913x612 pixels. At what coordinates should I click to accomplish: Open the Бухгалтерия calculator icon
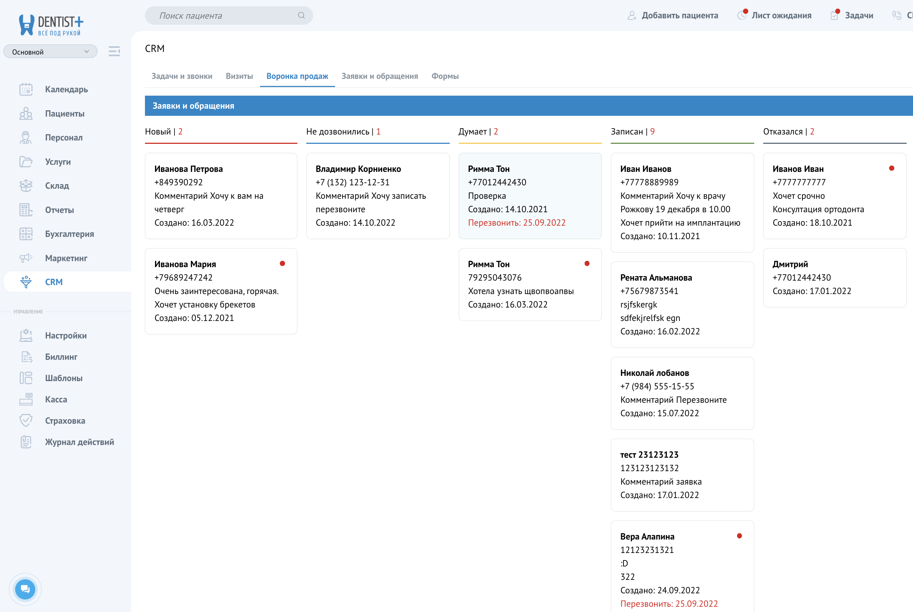pyautogui.click(x=26, y=234)
